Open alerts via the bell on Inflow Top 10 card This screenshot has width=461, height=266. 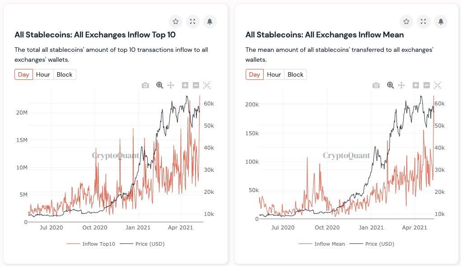tap(210, 21)
